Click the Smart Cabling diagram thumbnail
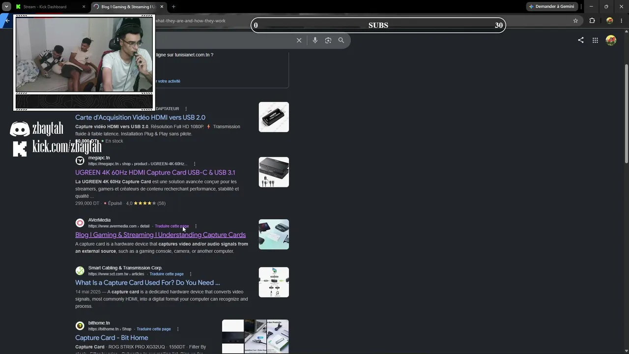The height and width of the screenshot is (354, 629). point(274,282)
